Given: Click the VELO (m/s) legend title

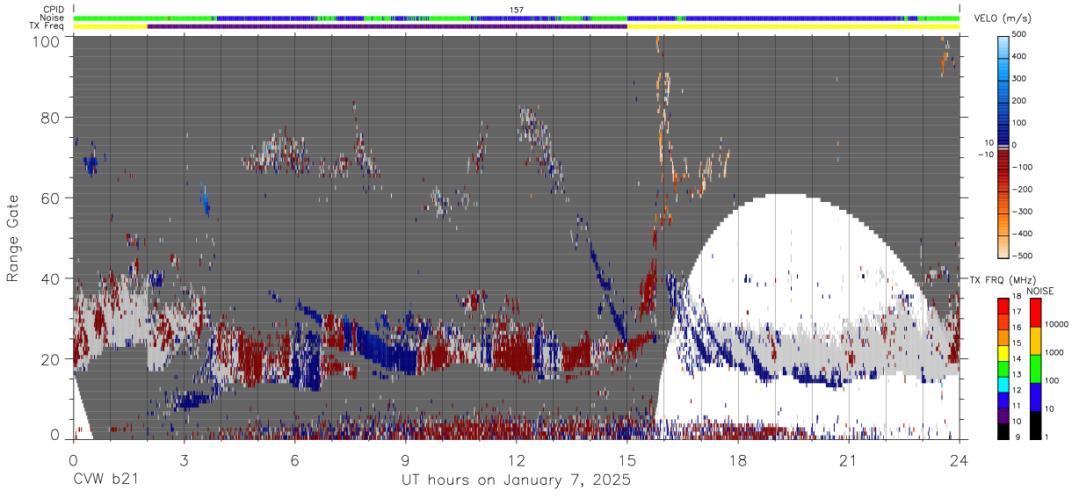Looking at the screenshot, I should point(1003,19).
